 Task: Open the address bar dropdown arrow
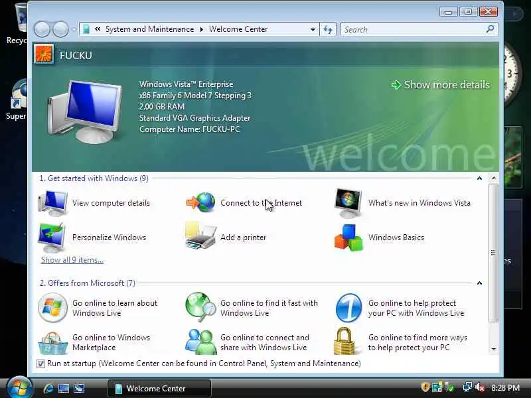click(313, 29)
